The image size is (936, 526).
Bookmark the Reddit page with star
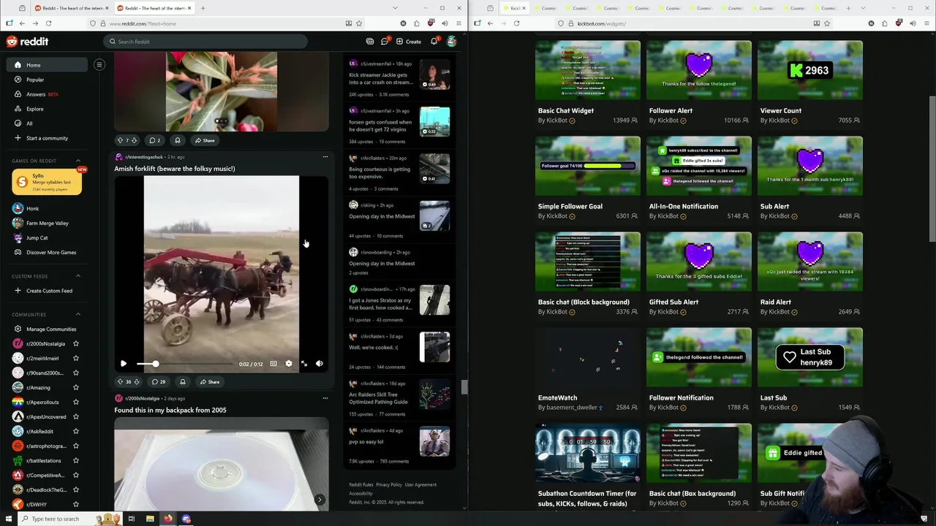click(359, 23)
